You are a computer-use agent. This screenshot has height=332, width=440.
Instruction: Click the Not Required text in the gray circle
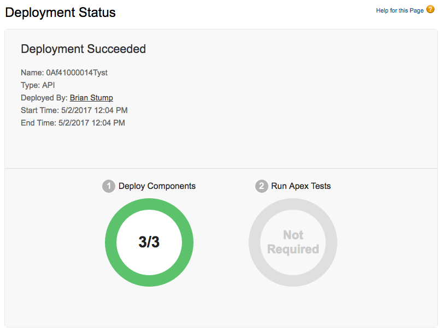pos(293,242)
